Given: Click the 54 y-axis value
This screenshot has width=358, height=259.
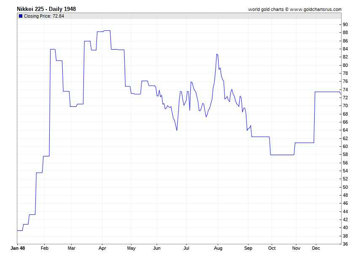Looking at the screenshot, I should click(x=345, y=171).
